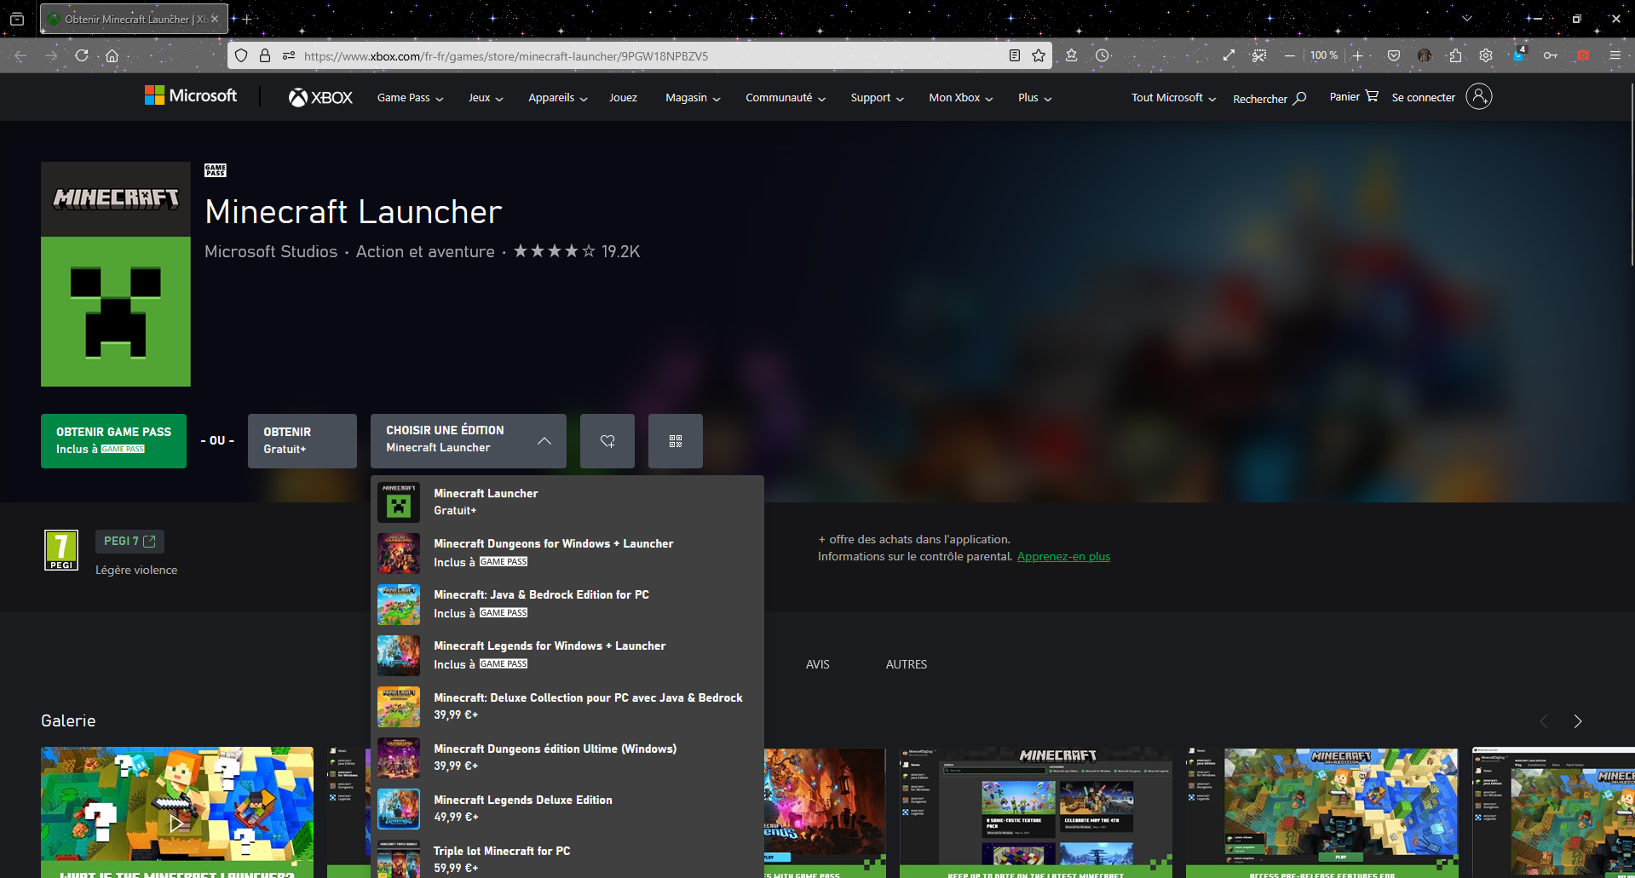The width and height of the screenshot is (1635, 878).
Task: Click the Obtenir Gratuit+ button
Action: click(302, 441)
